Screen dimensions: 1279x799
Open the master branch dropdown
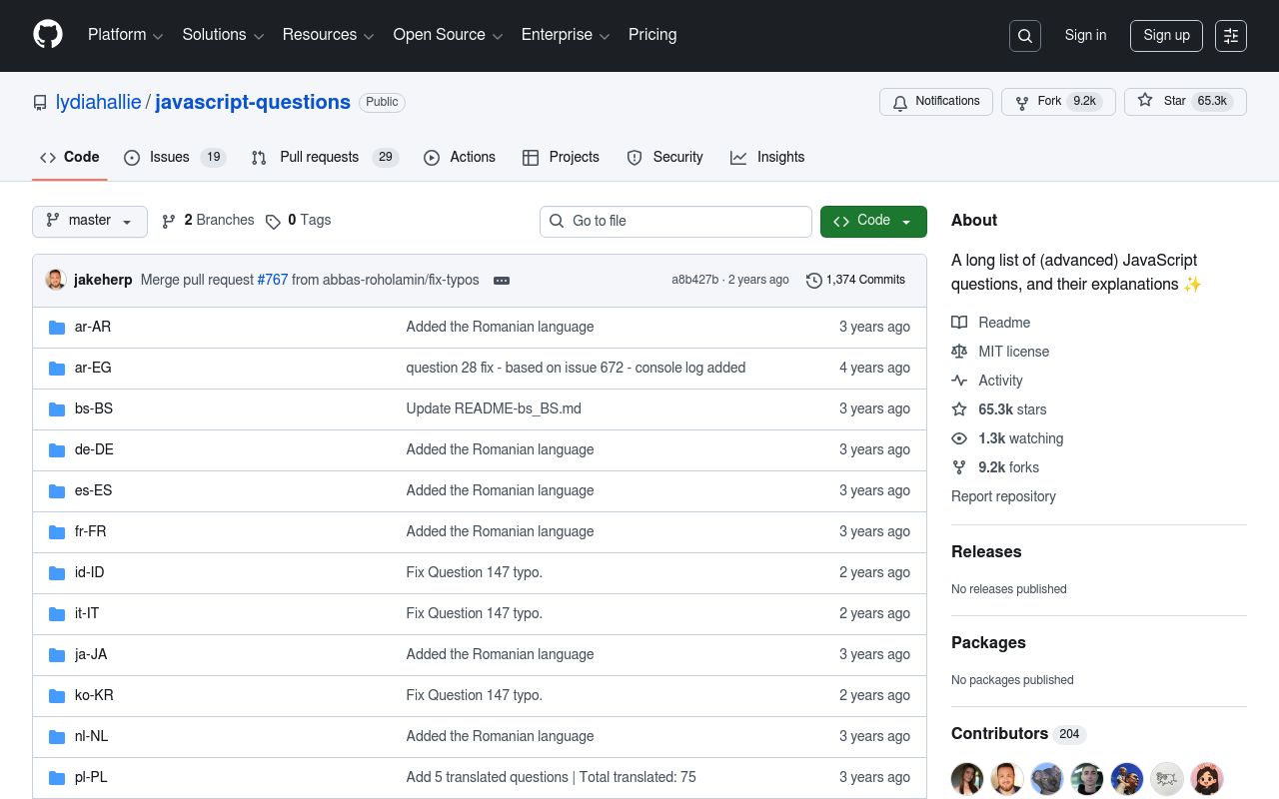(89, 222)
